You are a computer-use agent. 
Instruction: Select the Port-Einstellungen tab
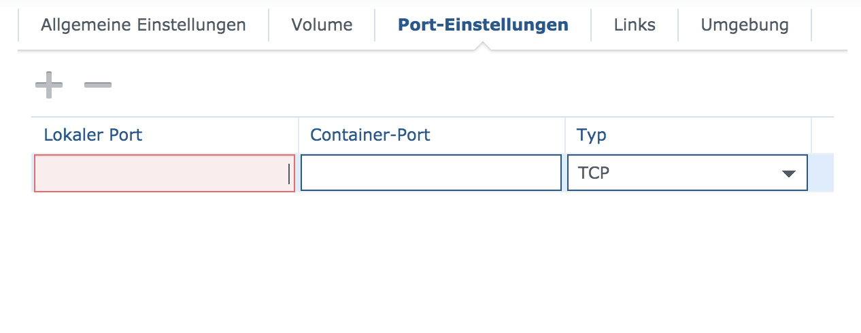click(483, 25)
